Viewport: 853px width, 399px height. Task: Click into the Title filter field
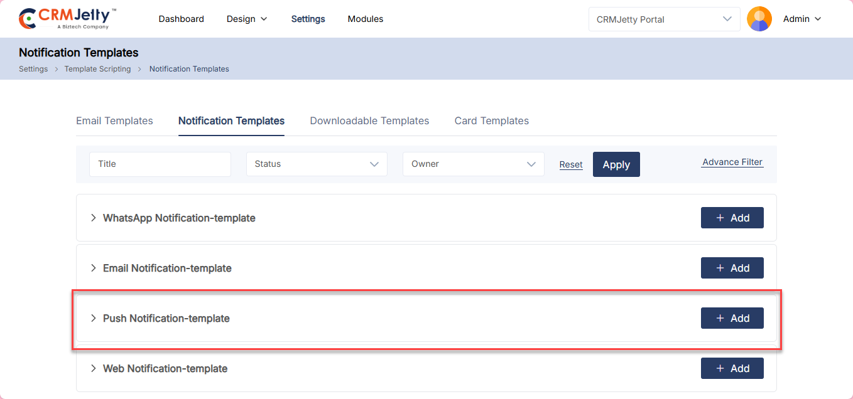pos(160,164)
